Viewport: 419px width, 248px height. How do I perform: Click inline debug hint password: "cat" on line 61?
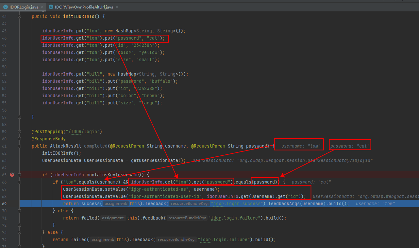tap(350, 146)
